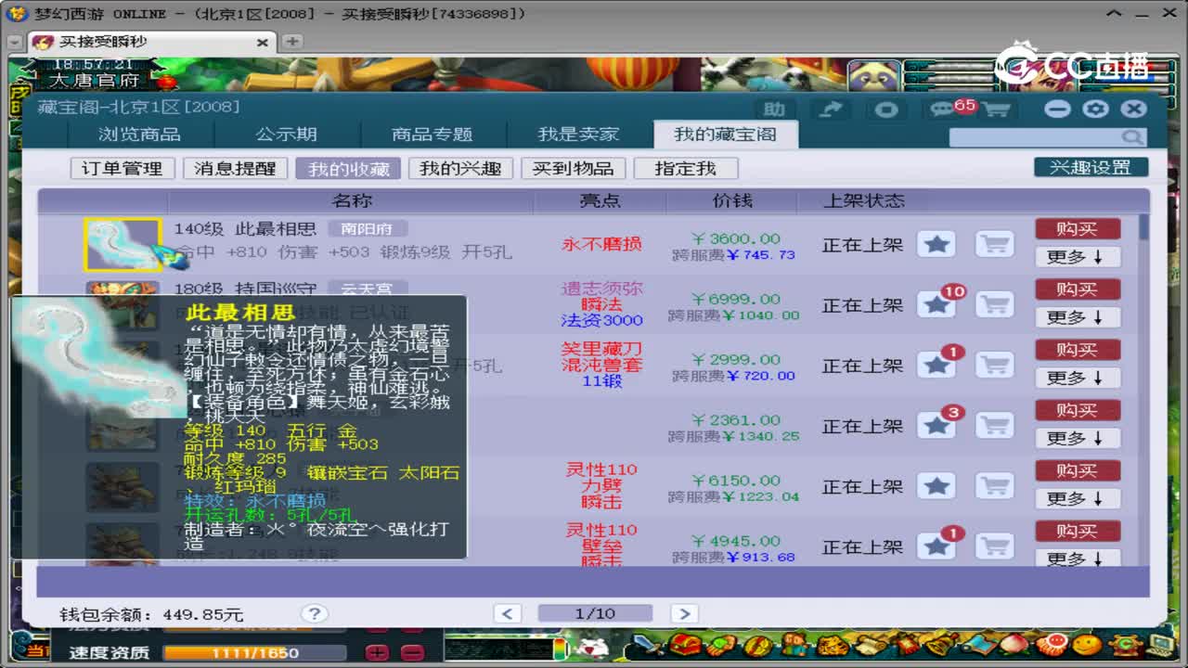Buy the ¥6150.00 item

(x=1078, y=470)
